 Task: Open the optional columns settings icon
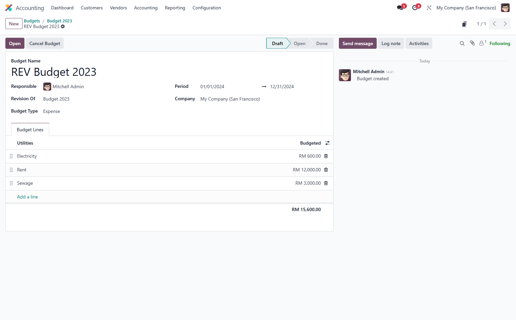327,143
